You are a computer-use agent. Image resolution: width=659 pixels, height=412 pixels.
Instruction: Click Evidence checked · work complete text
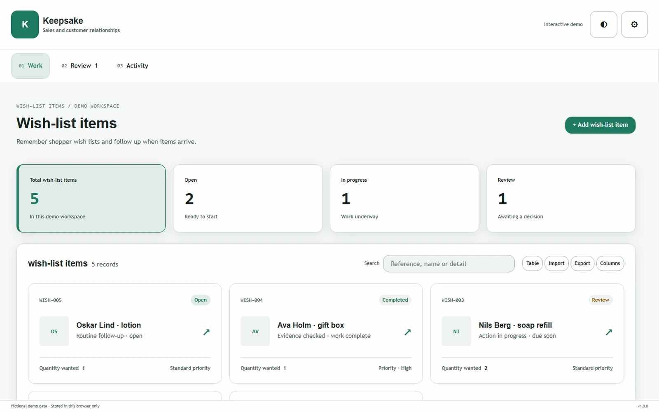(324, 336)
